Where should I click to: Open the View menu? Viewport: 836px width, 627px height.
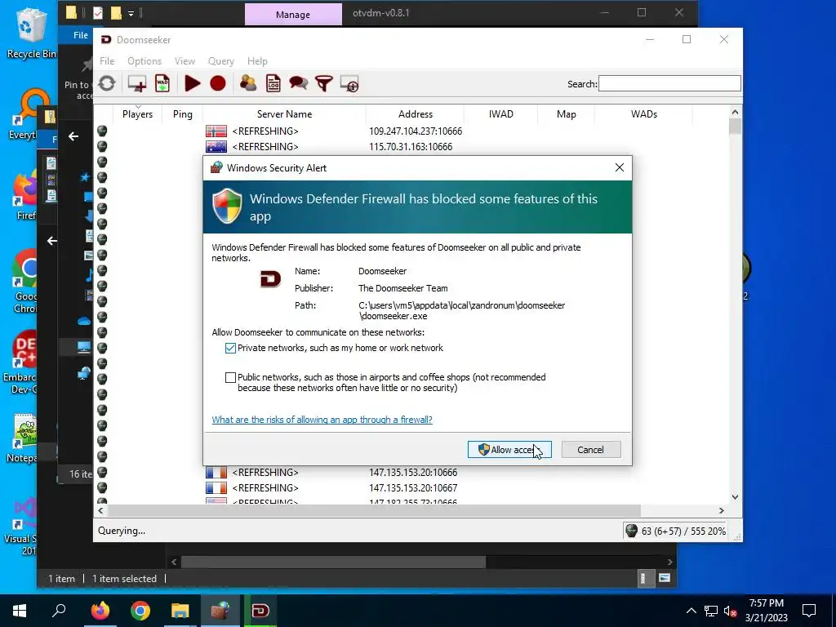[185, 61]
